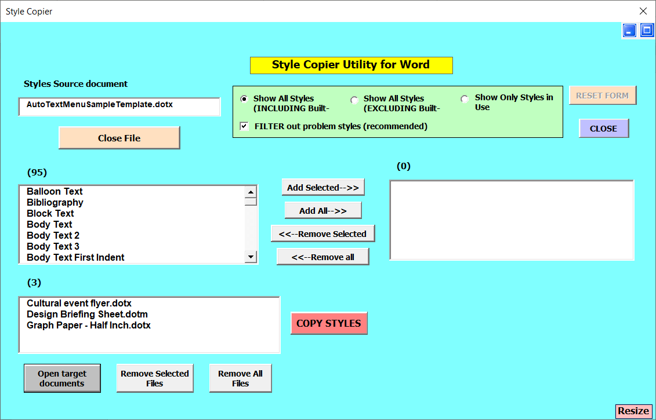This screenshot has height=420, width=656.
Task: Click the styles list scroll up arrow
Action: pyautogui.click(x=251, y=192)
